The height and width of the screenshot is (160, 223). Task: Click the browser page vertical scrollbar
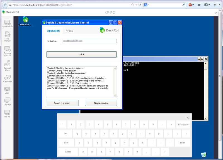pos(220,76)
